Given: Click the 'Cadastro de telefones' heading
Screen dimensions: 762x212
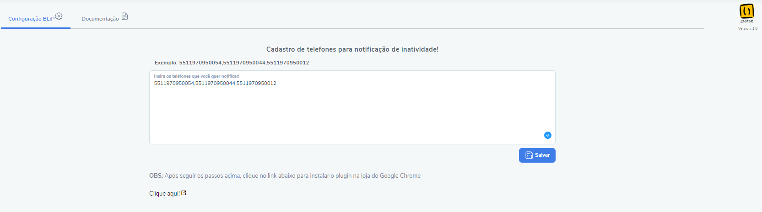Looking at the screenshot, I should (x=352, y=49).
